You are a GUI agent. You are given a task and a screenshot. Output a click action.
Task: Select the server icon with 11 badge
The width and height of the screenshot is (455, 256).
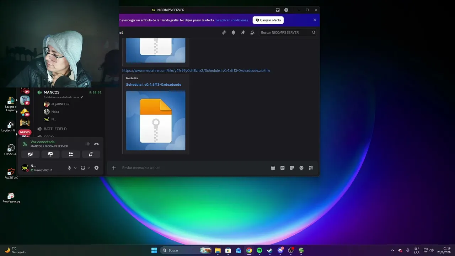pyautogui.click(x=25, y=100)
